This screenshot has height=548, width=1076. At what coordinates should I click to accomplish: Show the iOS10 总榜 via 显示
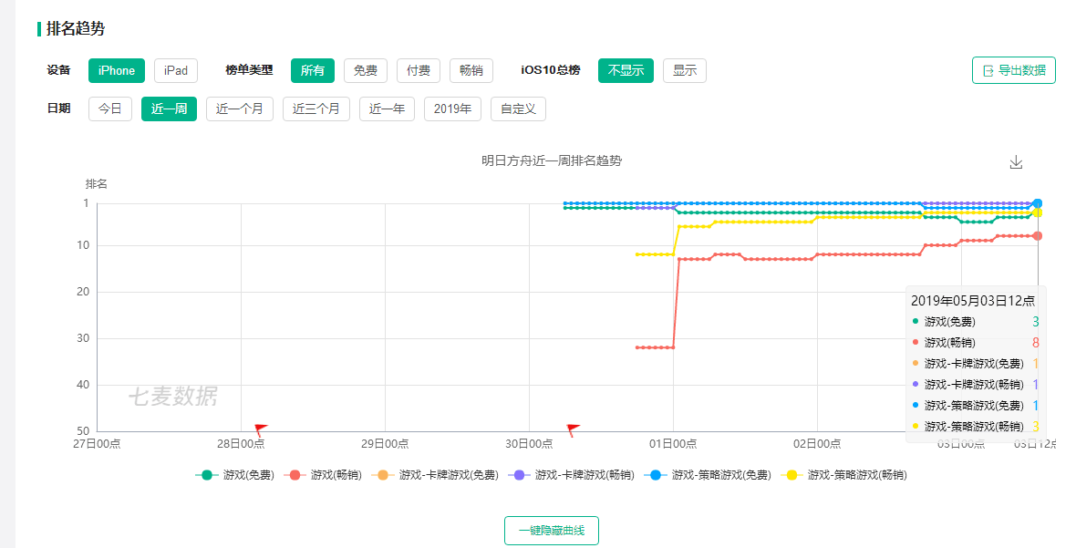pyautogui.click(x=684, y=70)
